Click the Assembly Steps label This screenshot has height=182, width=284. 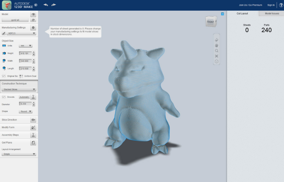click(10, 135)
